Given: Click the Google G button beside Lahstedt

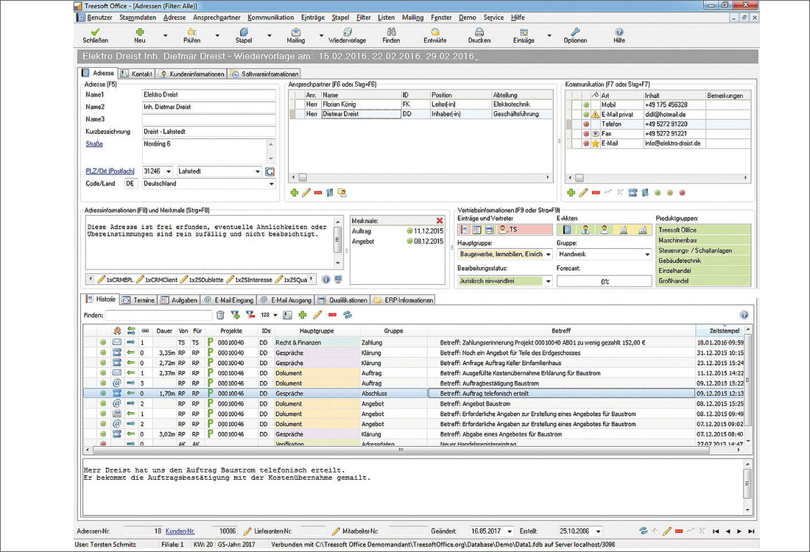Looking at the screenshot, I should [270, 171].
